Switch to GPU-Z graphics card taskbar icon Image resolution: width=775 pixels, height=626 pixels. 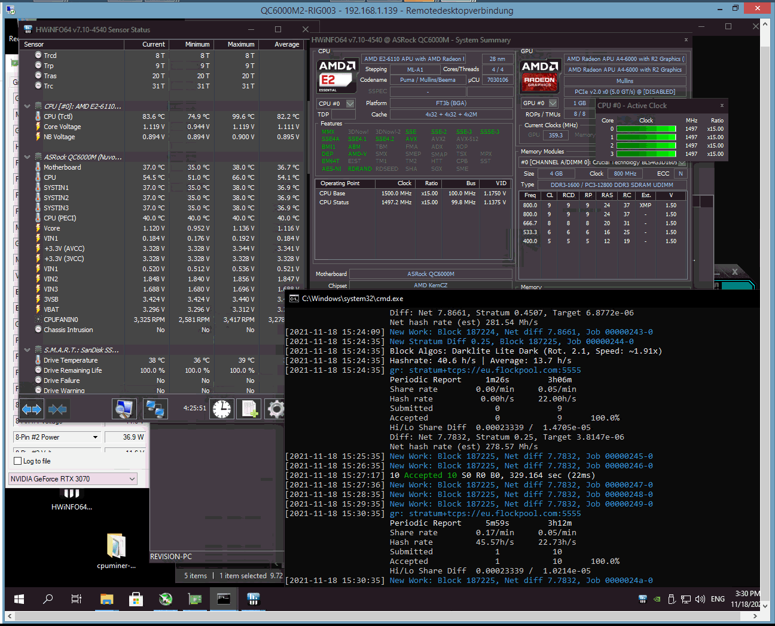coord(194,599)
